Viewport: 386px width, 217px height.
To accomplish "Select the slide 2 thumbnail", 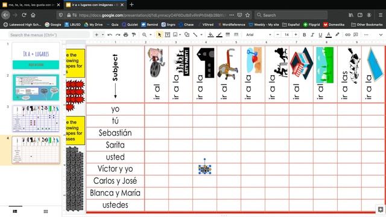I will pos(36,87).
